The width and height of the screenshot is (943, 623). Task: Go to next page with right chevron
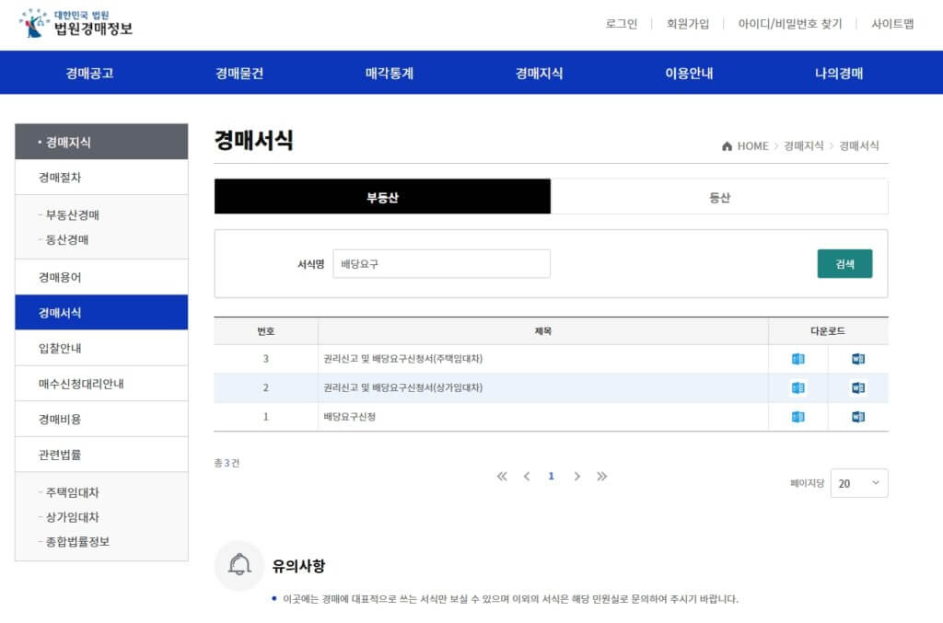point(576,476)
